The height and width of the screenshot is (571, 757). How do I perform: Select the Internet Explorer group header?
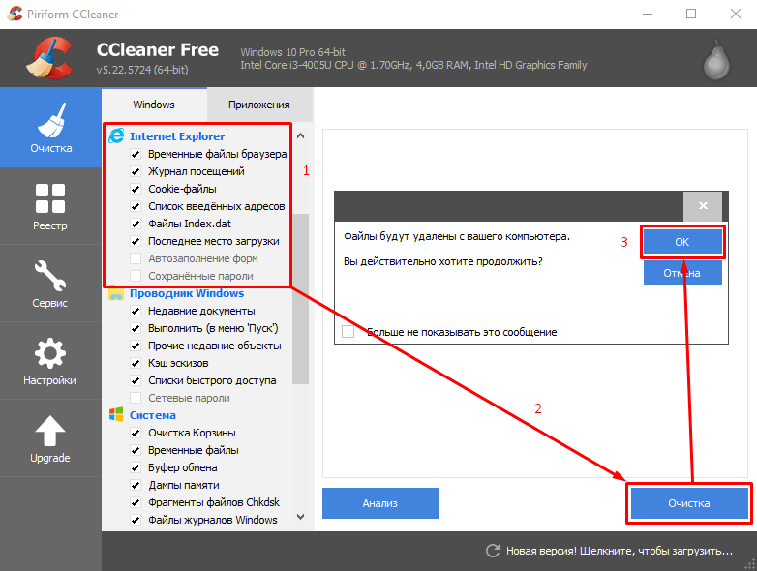[177, 136]
